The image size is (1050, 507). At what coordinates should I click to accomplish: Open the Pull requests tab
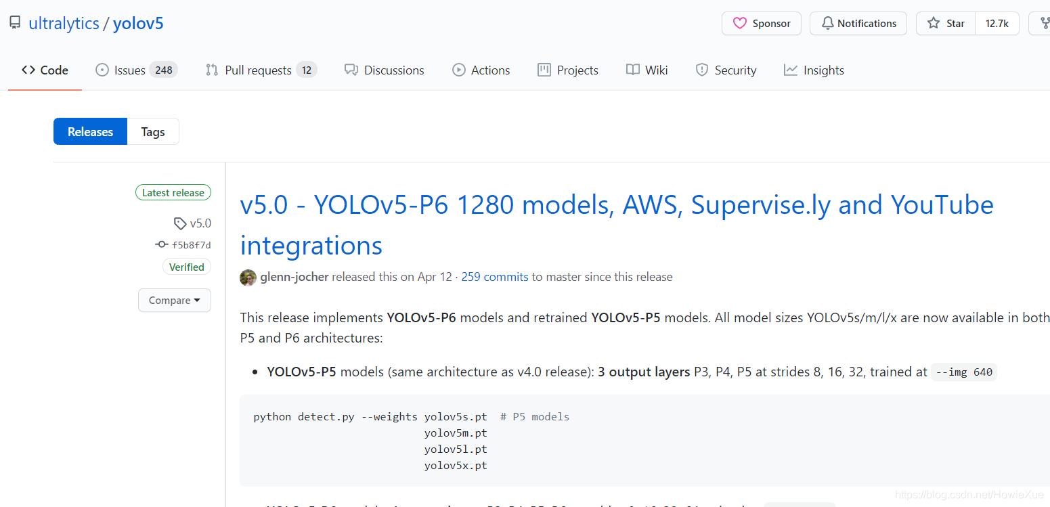coord(261,70)
